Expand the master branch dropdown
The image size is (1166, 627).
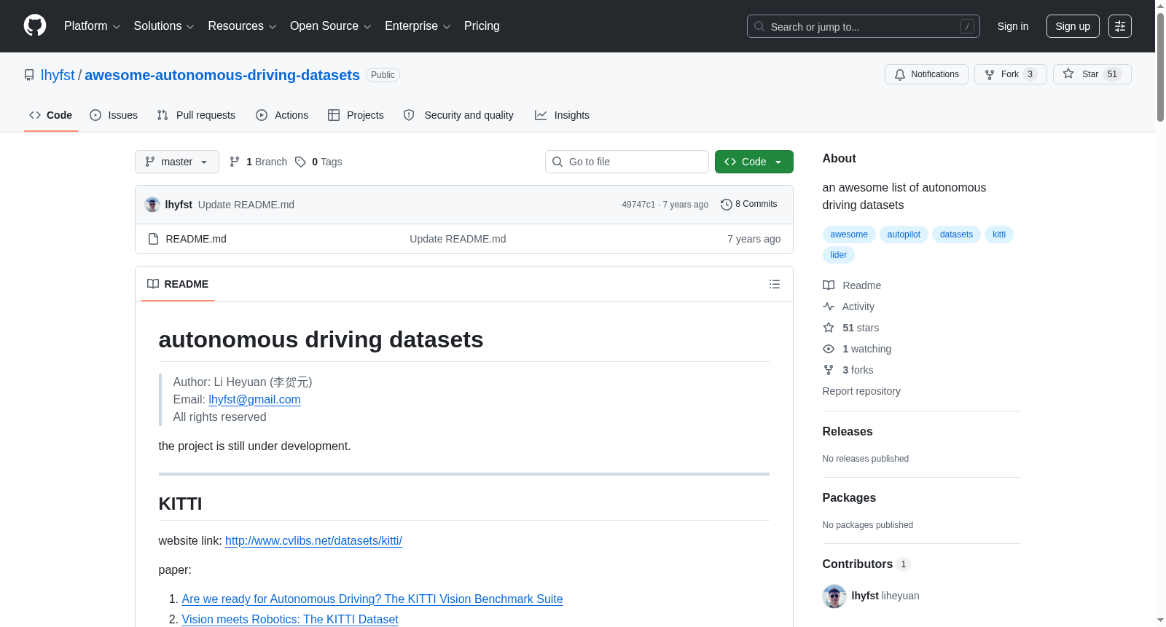click(x=177, y=162)
